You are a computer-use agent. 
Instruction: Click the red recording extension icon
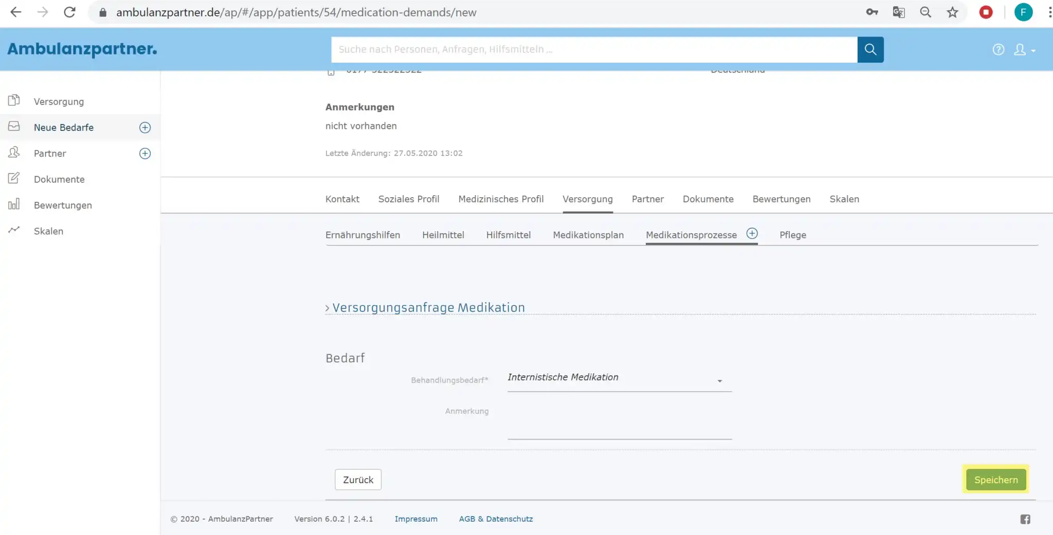point(986,12)
